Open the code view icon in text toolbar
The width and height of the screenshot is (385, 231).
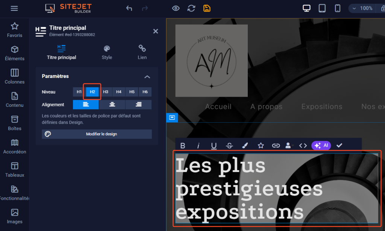tap(303, 146)
